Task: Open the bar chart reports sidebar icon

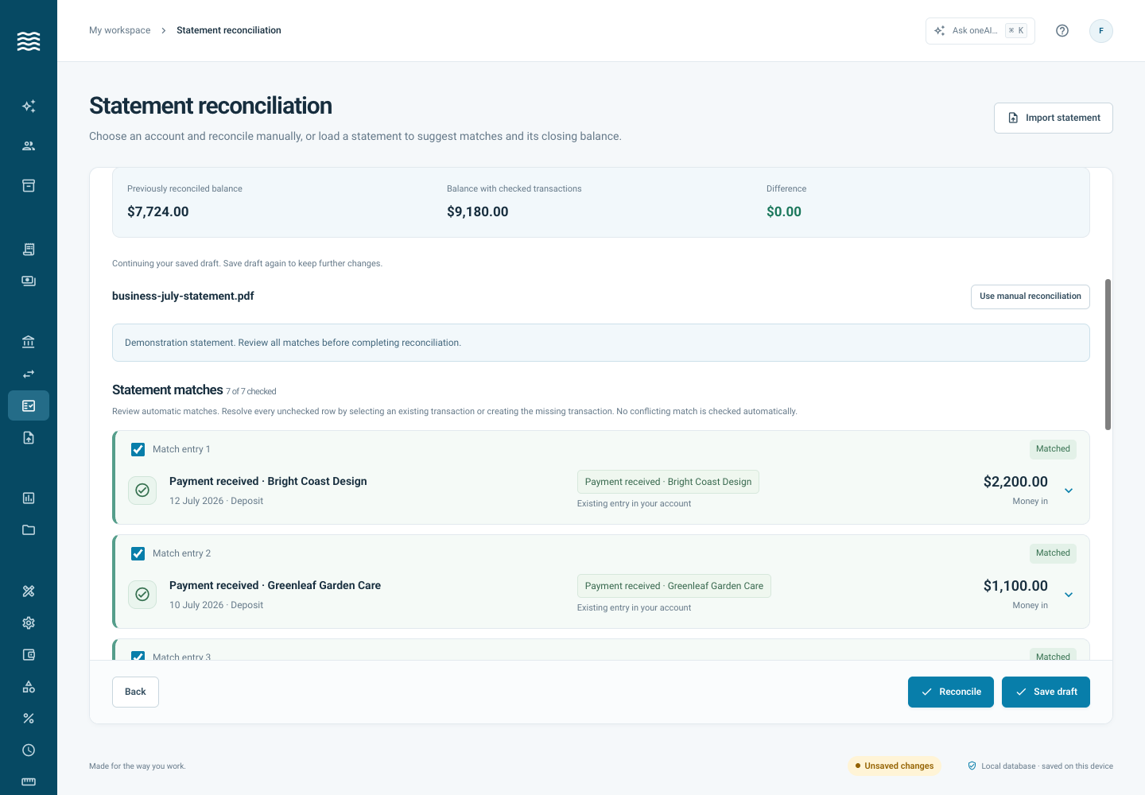Action: (x=29, y=498)
